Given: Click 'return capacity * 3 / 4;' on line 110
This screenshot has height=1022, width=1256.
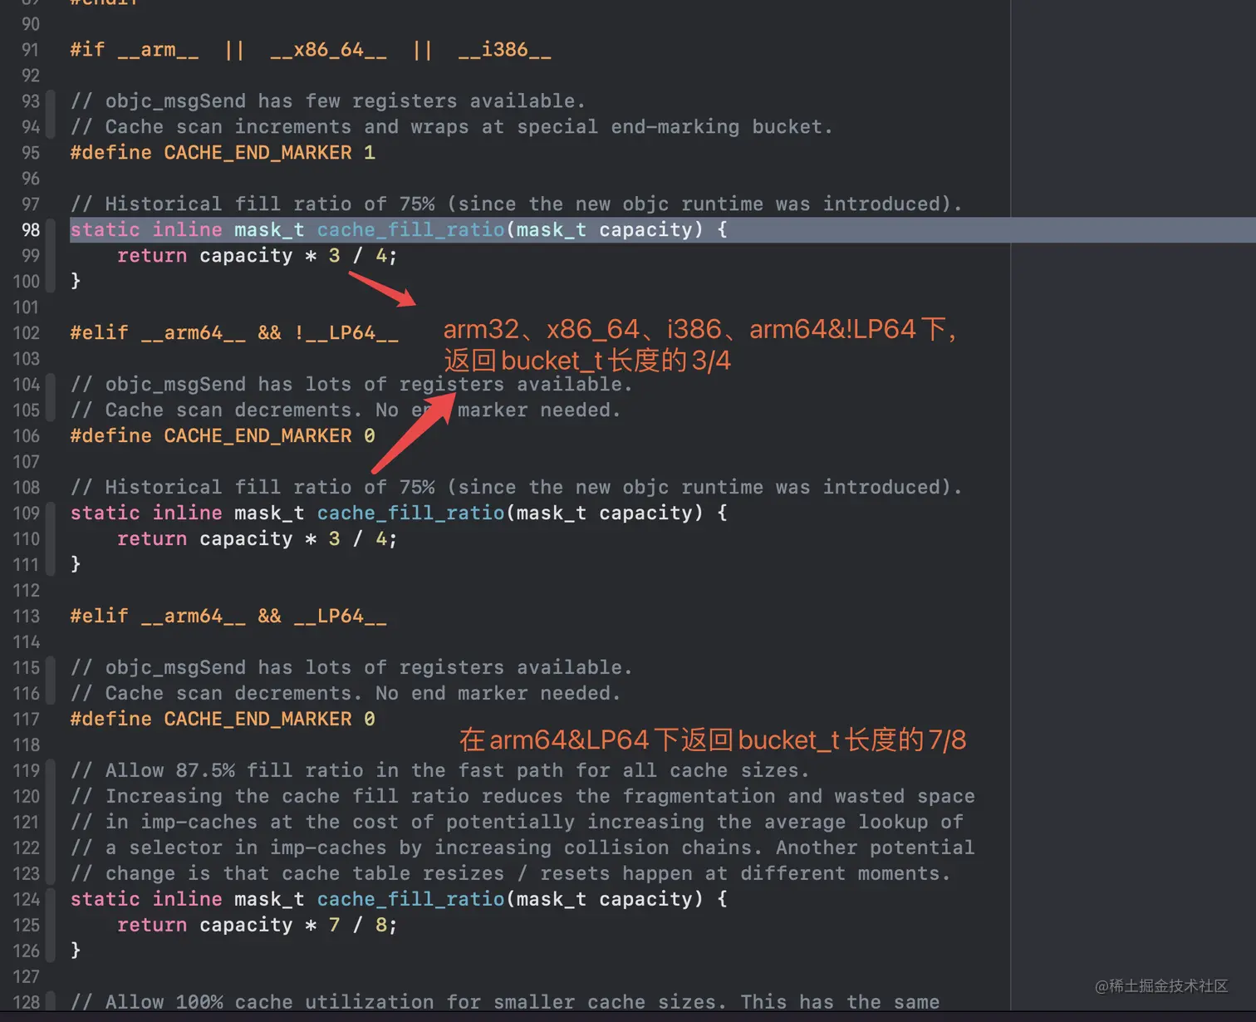Looking at the screenshot, I should click(258, 539).
